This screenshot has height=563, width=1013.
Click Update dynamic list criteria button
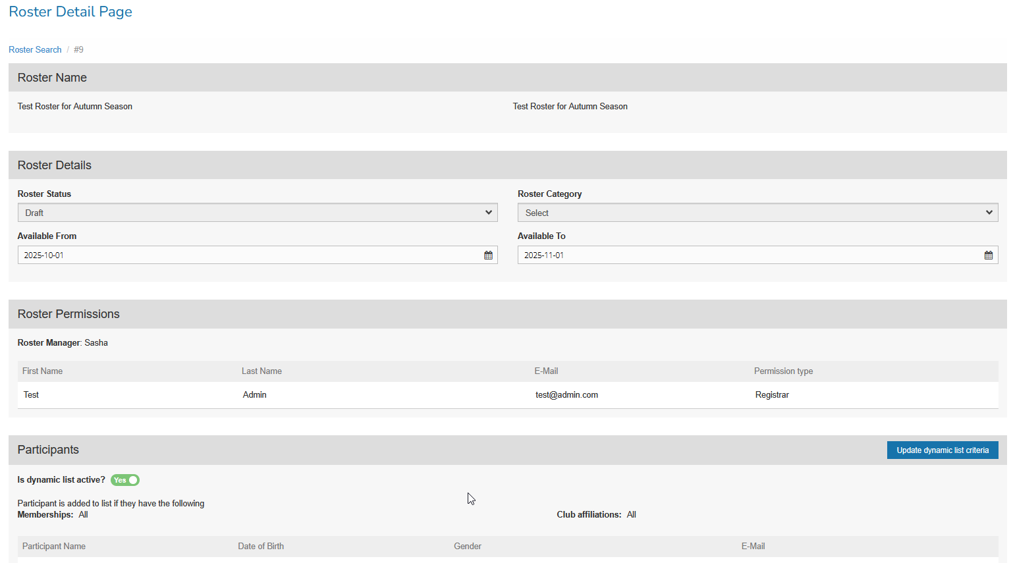[942, 450]
